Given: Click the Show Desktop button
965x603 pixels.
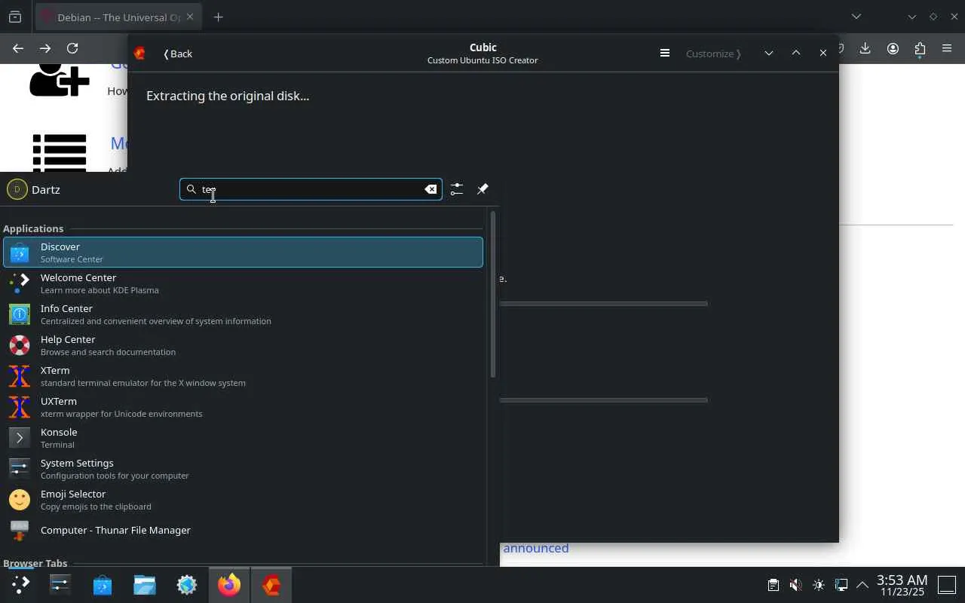Looking at the screenshot, I should [x=947, y=585].
